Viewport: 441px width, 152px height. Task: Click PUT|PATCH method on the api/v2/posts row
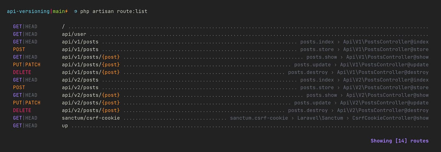tap(26, 103)
